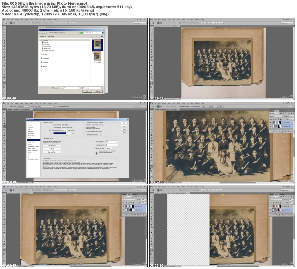The height and width of the screenshot is (269, 297).
Task: Select Scratch Disks category in Preferences list
Action: [31, 142]
